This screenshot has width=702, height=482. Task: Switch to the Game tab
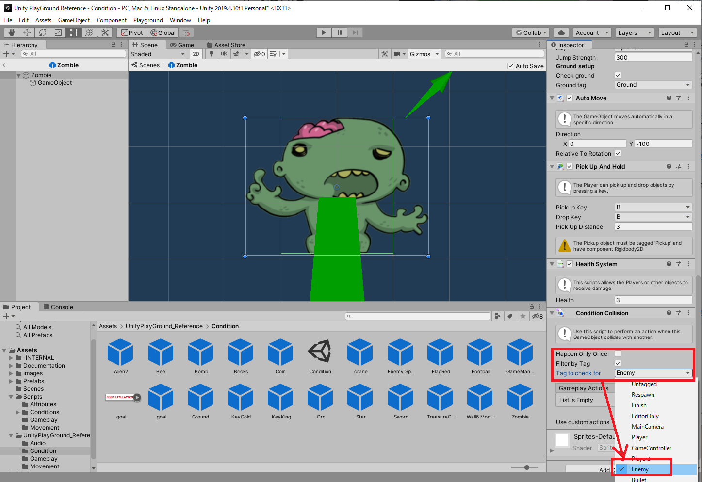click(x=182, y=45)
